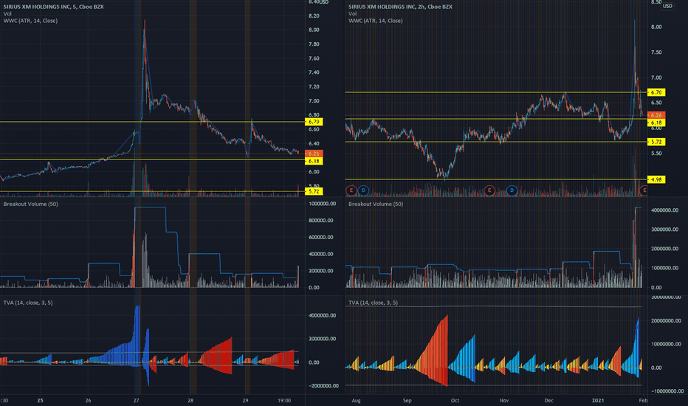Click Dec on the 2h chart time axis
688x406 pixels.
(x=549, y=400)
